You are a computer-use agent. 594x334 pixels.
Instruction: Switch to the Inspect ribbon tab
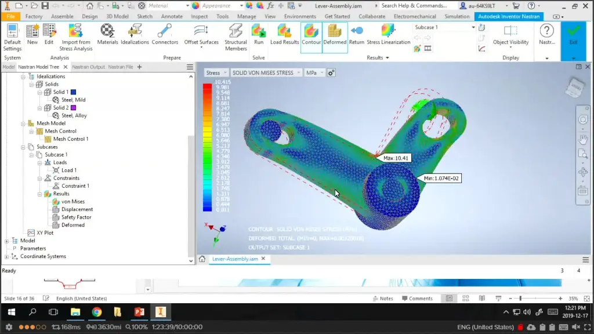coord(200,16)
